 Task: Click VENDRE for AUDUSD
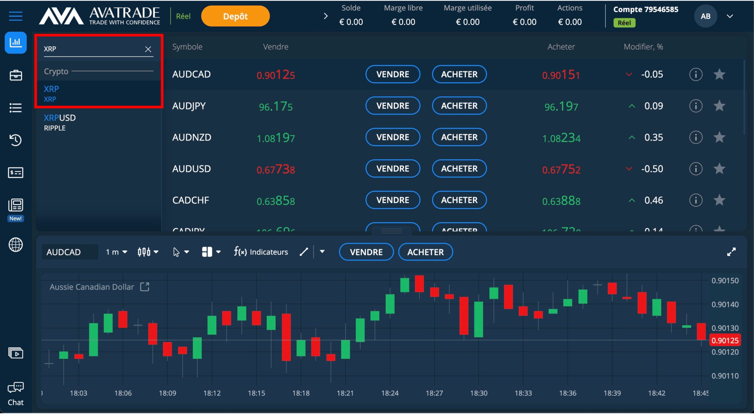point(393,169)
